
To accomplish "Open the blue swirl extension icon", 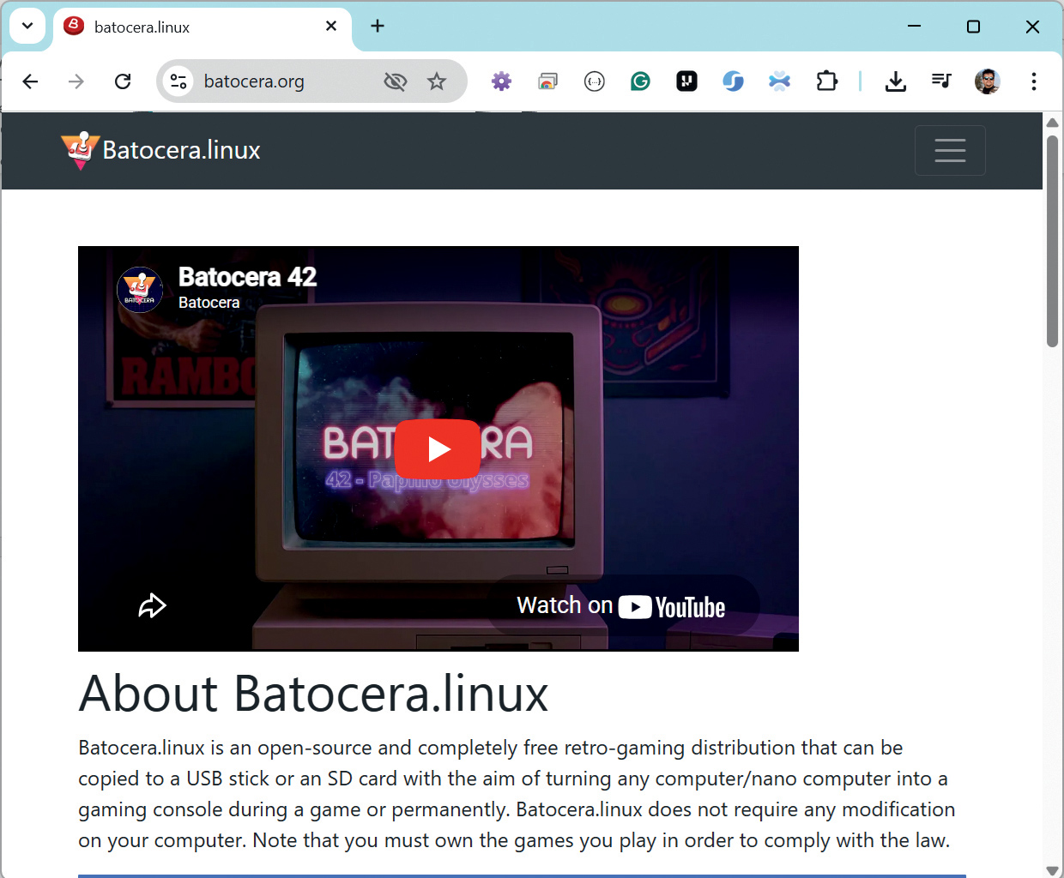I will coord(733,81).
